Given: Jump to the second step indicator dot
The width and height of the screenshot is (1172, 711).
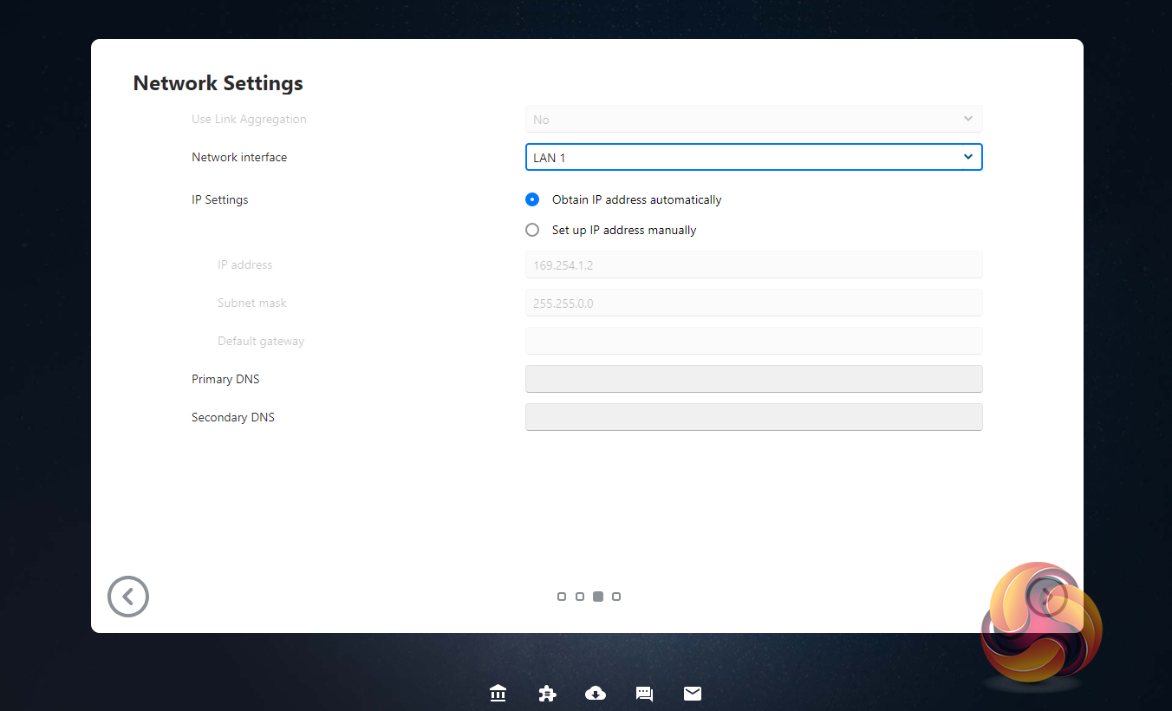Looking at the screenshot, I should click(580, 597).
